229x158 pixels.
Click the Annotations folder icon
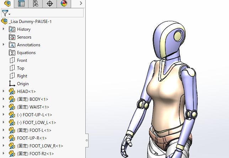12,45
